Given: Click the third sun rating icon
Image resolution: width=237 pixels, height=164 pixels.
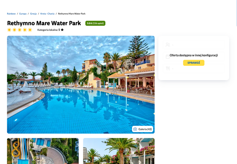Looking at the screenshot, I should point(20,30).
